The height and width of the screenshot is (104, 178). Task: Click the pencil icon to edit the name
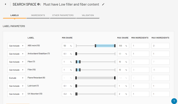103,4
